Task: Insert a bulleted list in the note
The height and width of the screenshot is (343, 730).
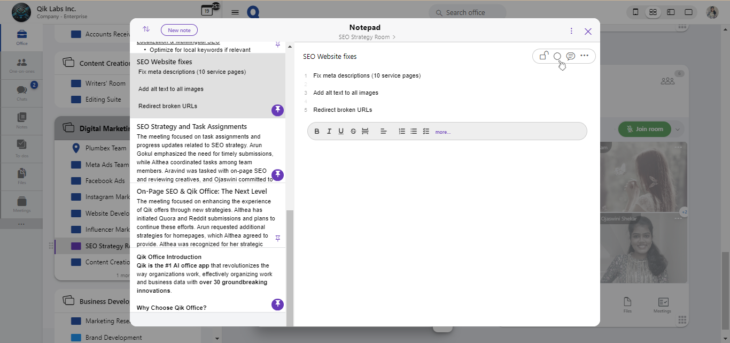Action: 414,132
